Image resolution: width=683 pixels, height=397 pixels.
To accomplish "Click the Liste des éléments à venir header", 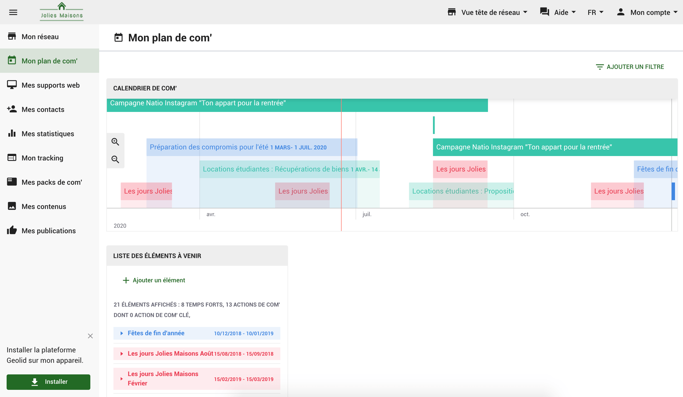I will pos(197,256).
